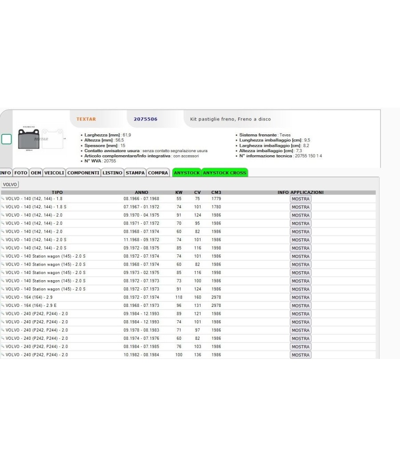Click MOSTRA for Station wagon 73 kW row

[x=300, y=281]
